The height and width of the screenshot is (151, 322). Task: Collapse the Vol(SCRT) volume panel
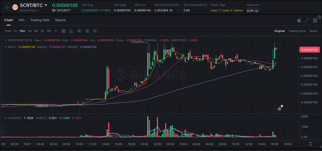point(5,118)
